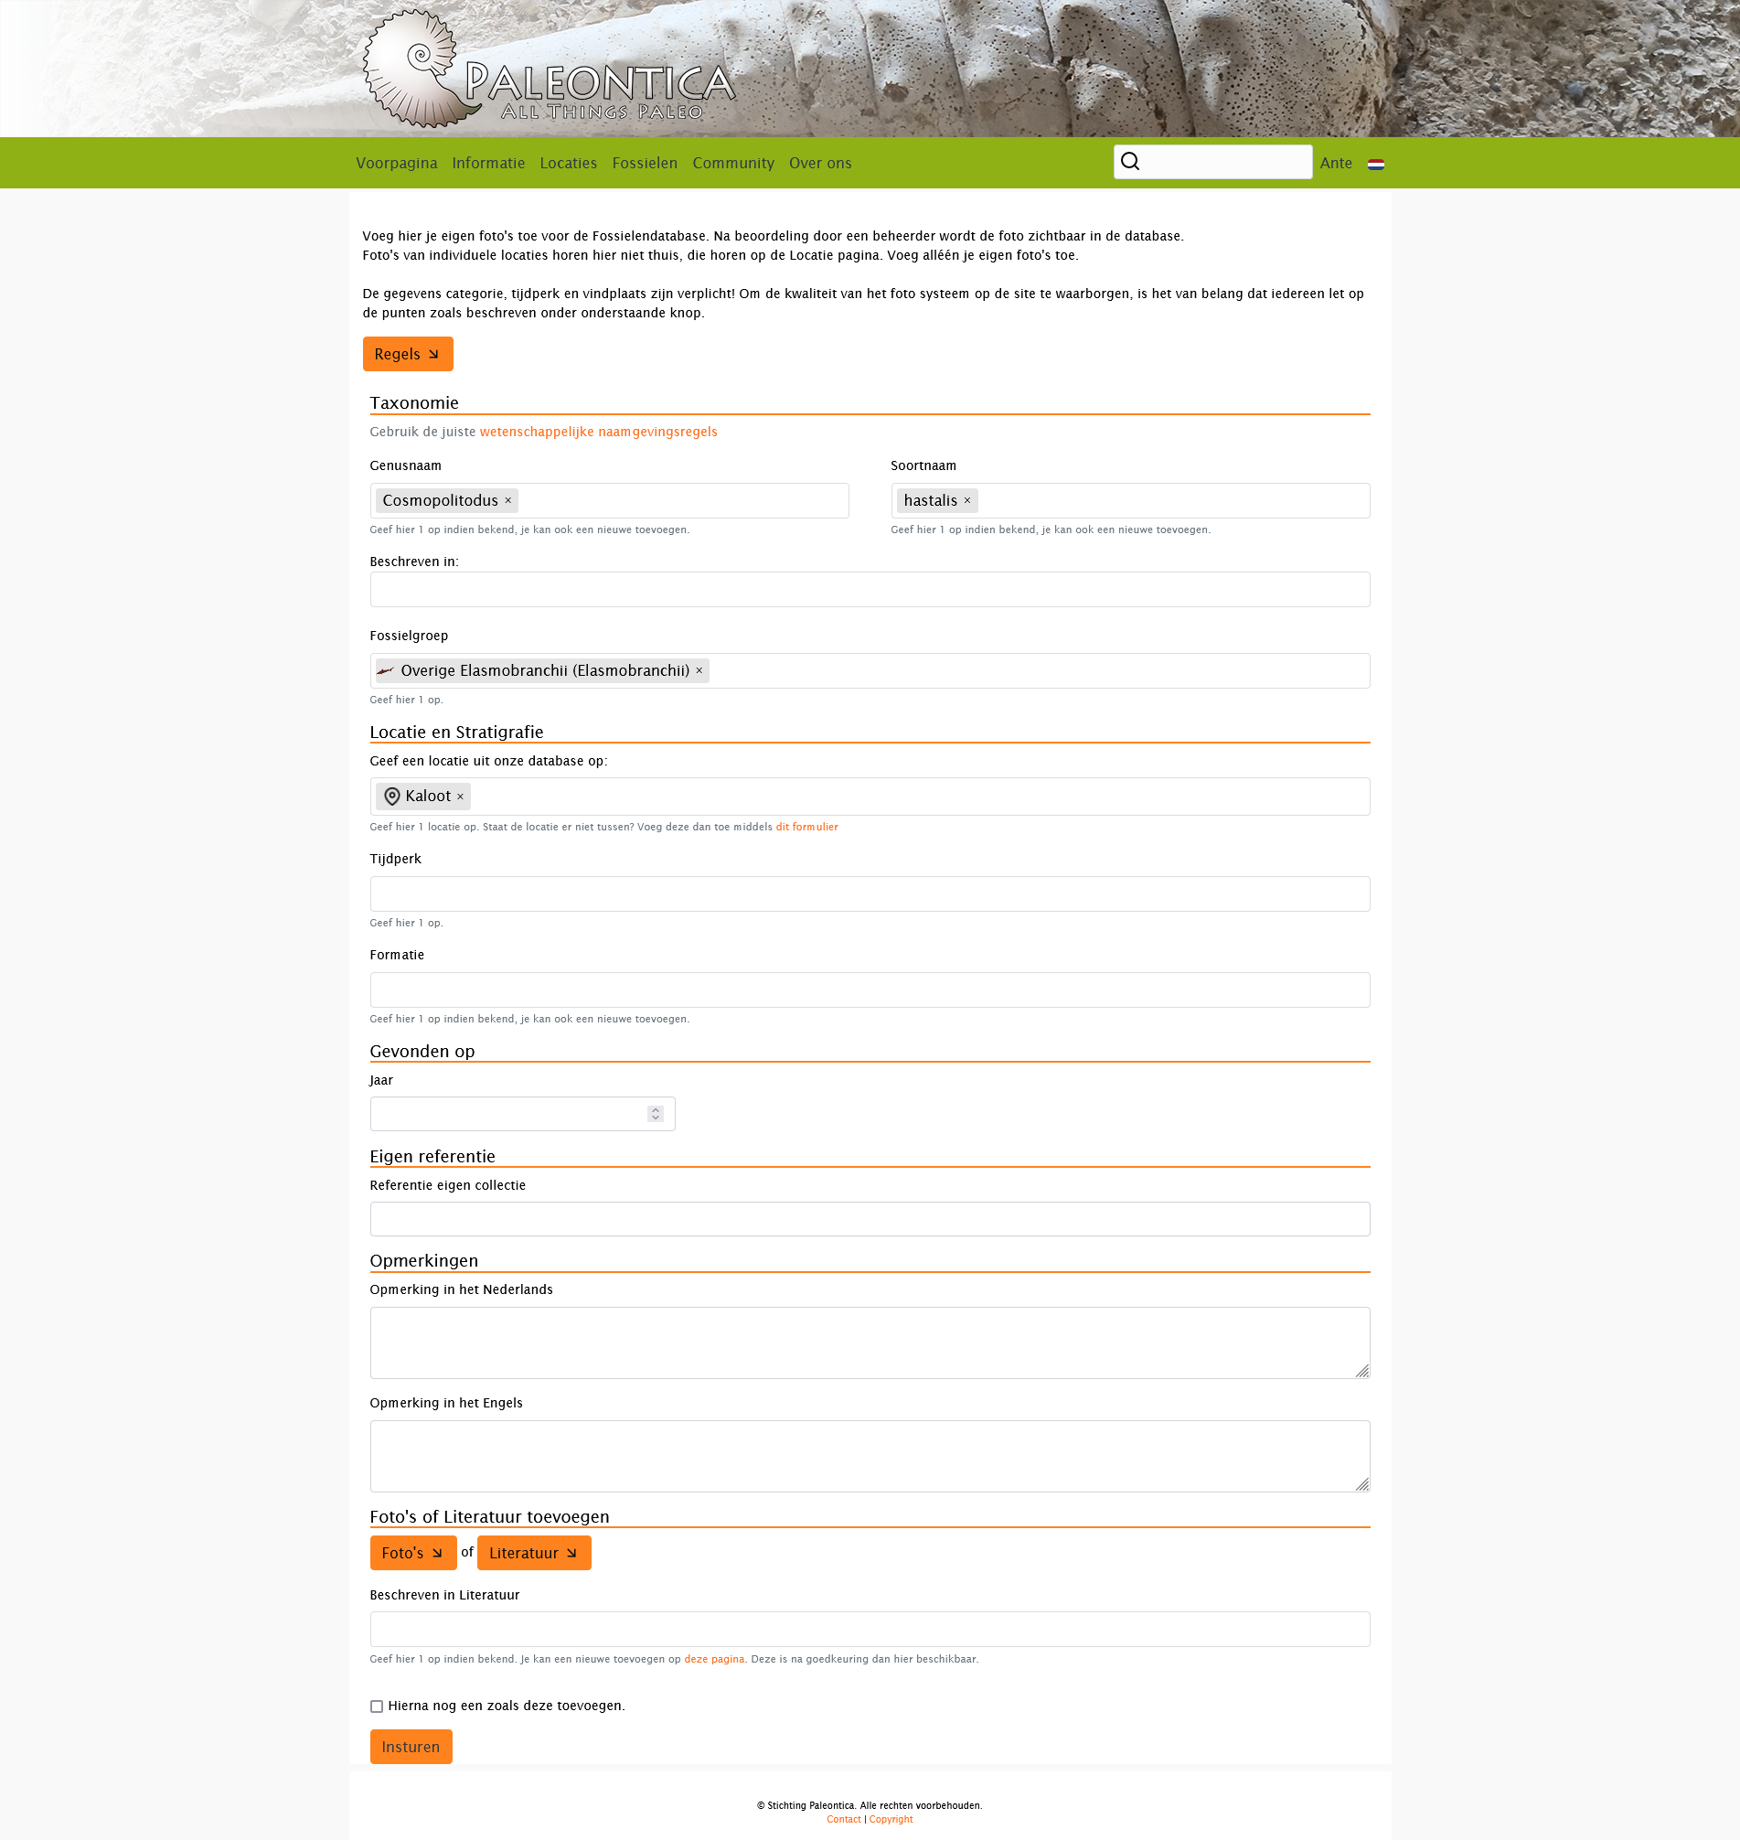
Task: Expand the Foto's upload section
Action: (412, 1553)
